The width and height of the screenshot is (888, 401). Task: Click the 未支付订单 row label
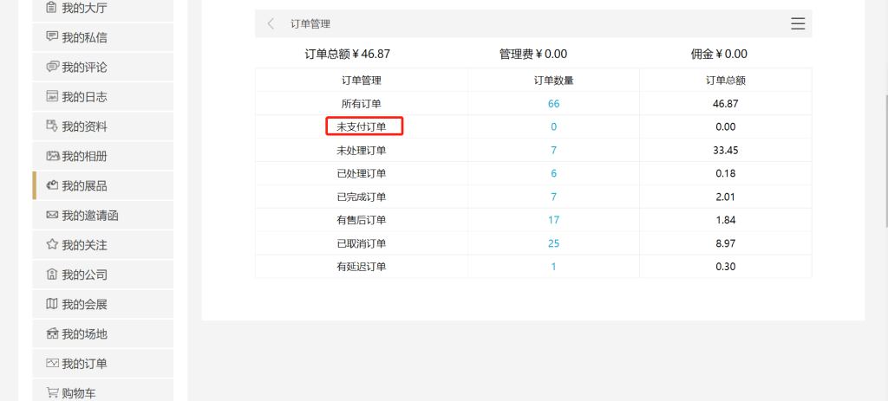(x=362, y=126)
